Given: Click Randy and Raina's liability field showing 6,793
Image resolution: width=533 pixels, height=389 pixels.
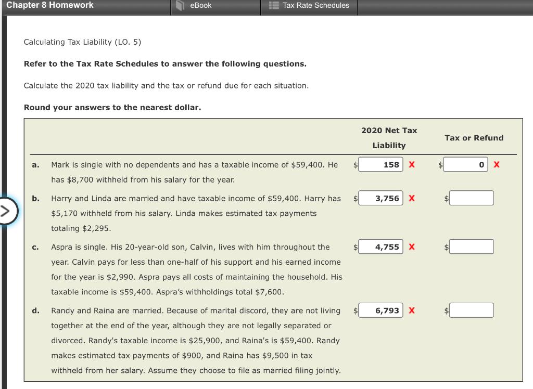Looking at the screenshot, I should coord(382,310).
